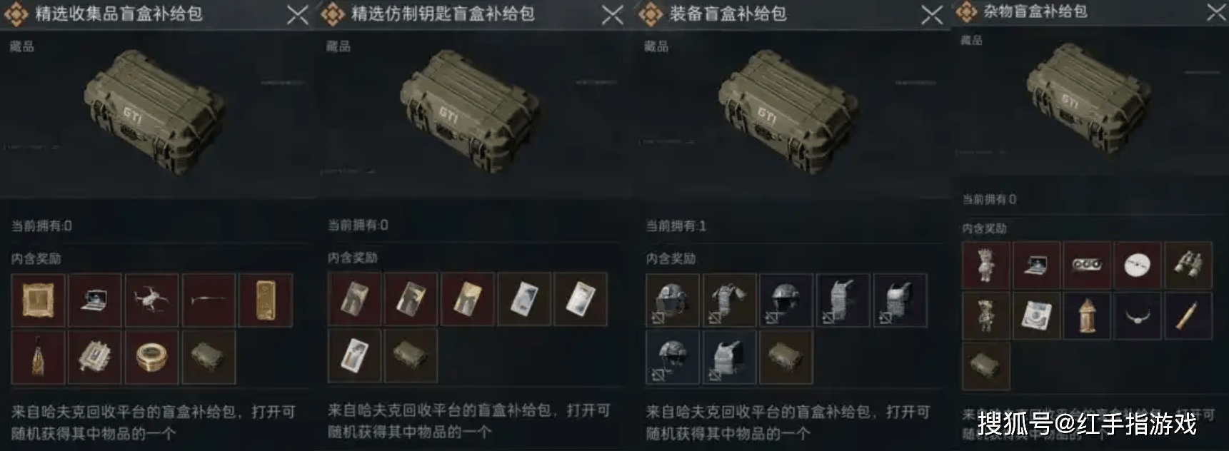Select the graphics card reward icon
This screenshot has width=1229, height=451.
click(x=1087, y=265)
